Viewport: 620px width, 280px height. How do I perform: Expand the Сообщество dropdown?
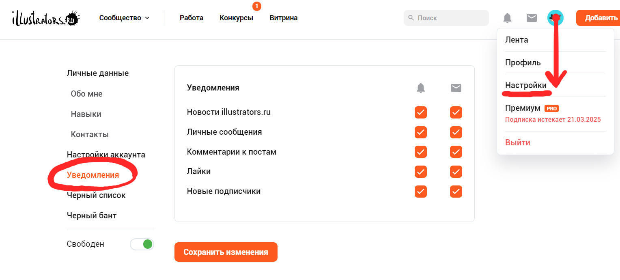click(125, 18)
